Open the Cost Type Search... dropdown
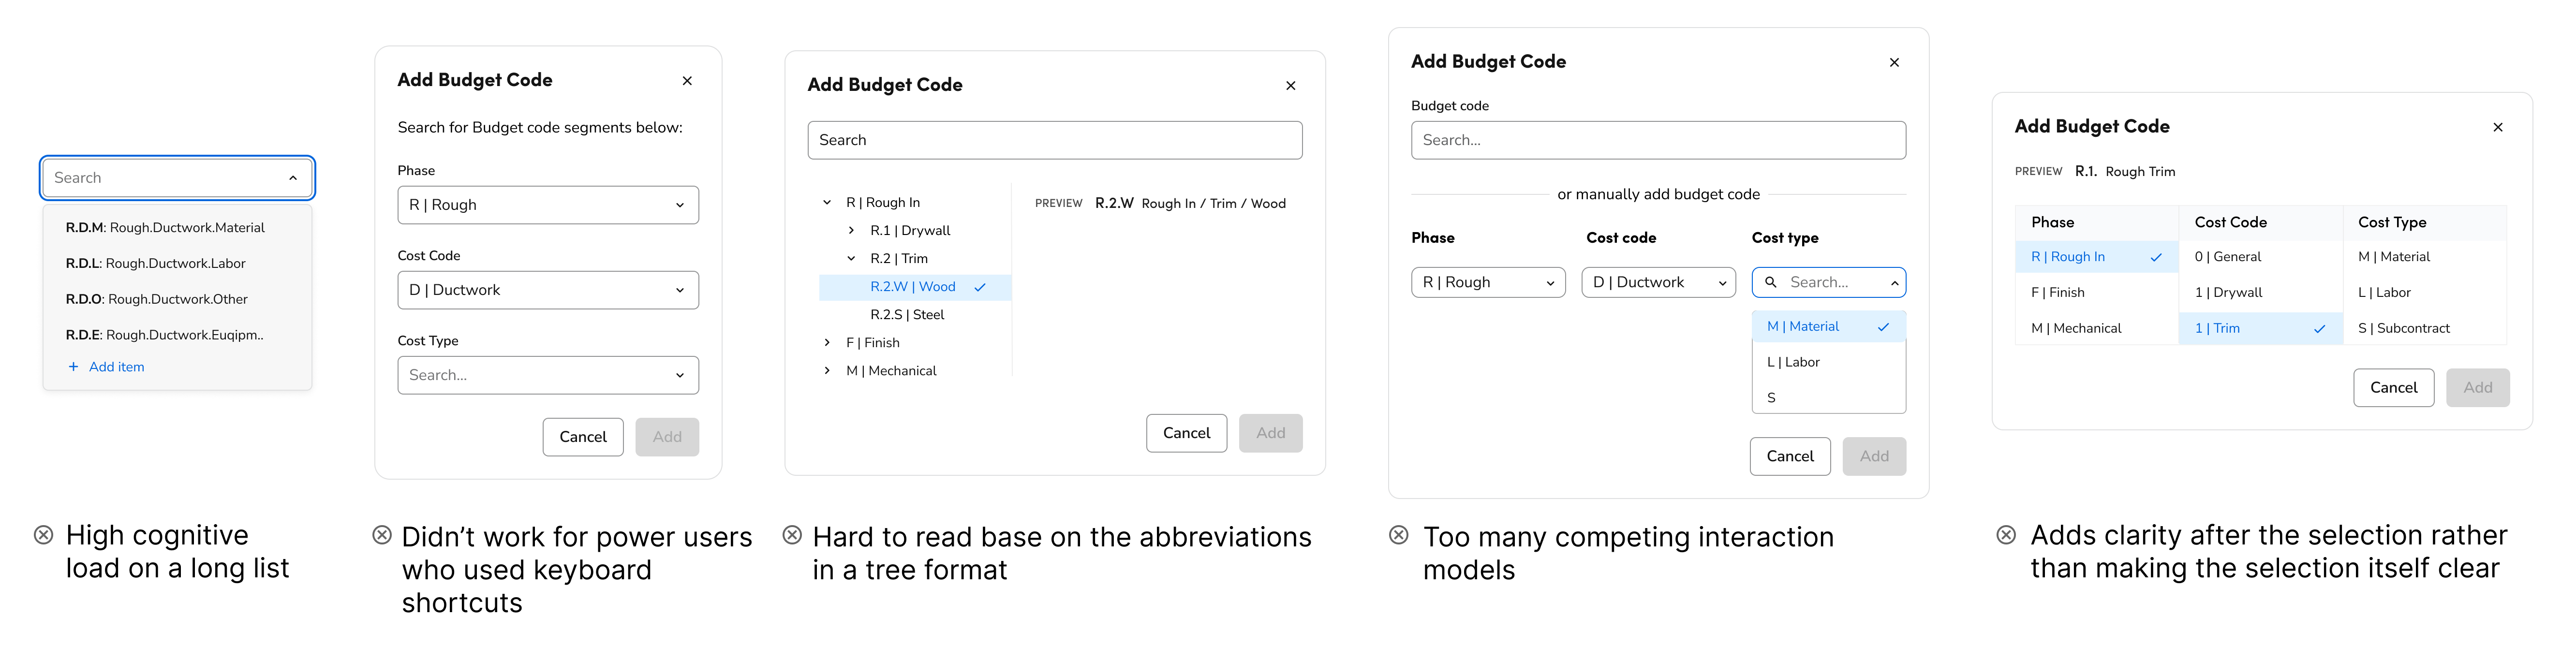Viewport: 2576px width, 646px height. click(x=548, y=375)
